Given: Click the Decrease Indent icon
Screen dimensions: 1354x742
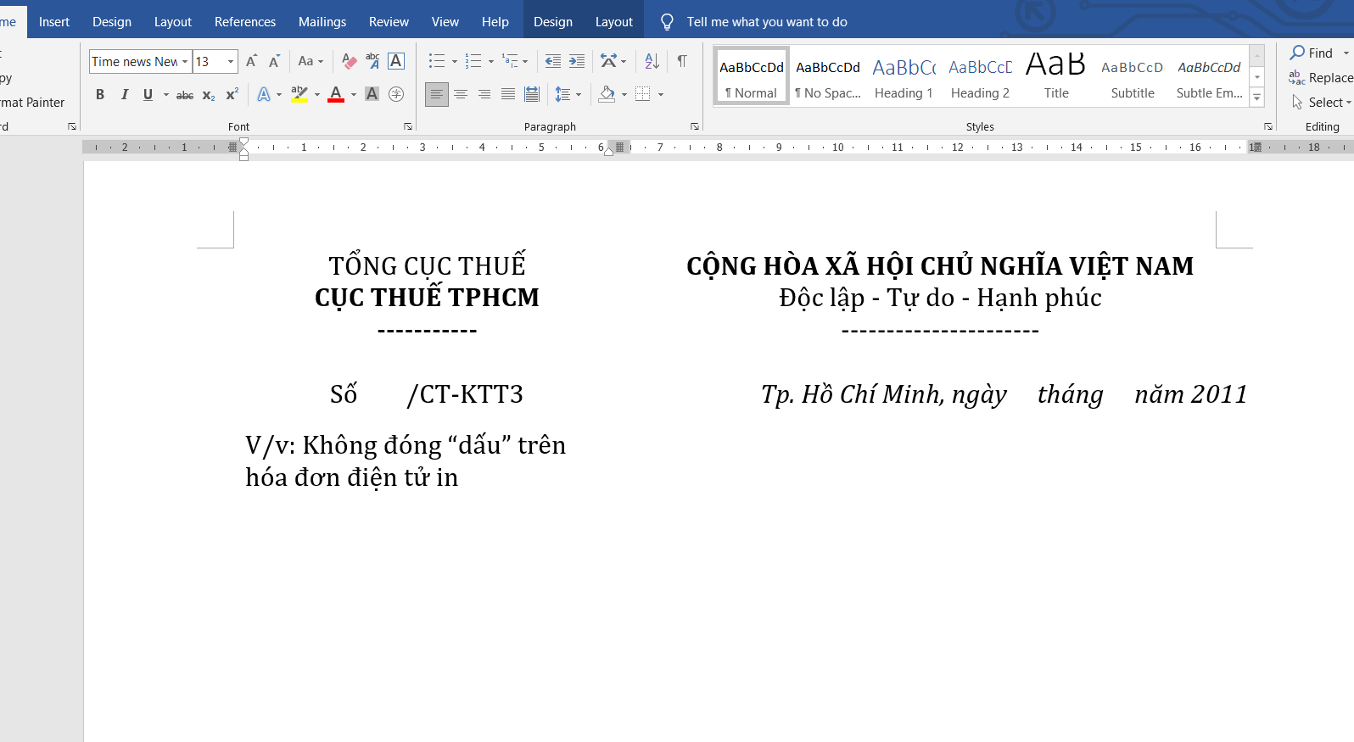Looking at the screenshot, I should (552, 61).
